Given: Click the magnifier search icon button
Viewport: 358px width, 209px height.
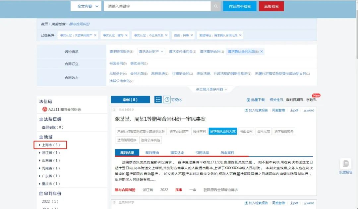Looking at the screenshot, I should [x=216, y=6].
